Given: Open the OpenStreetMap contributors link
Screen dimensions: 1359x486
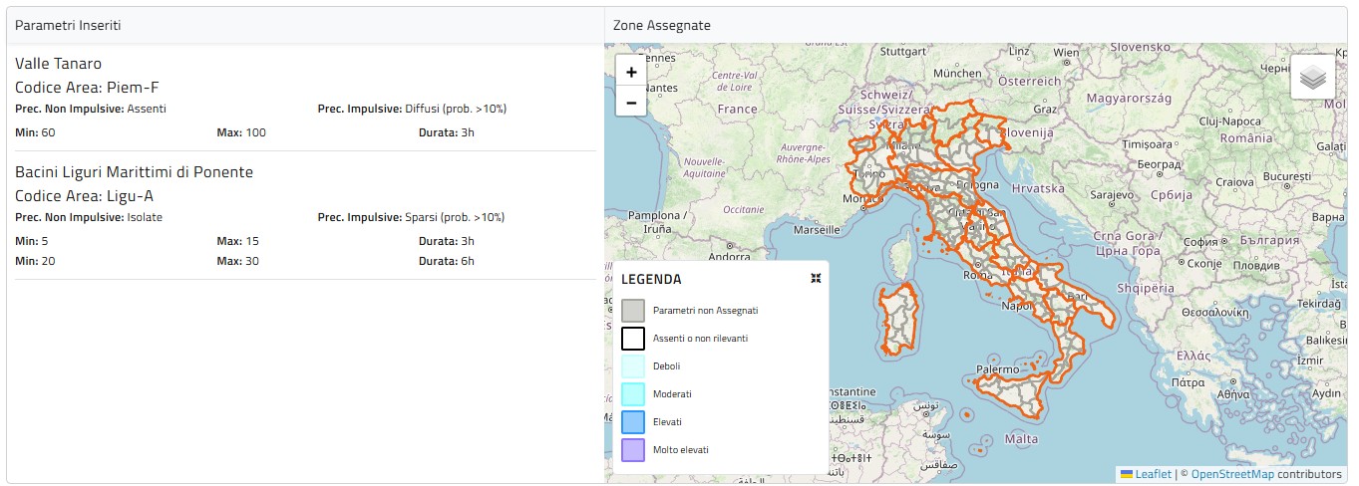Looking at the screenshot, I should 1232,474.
